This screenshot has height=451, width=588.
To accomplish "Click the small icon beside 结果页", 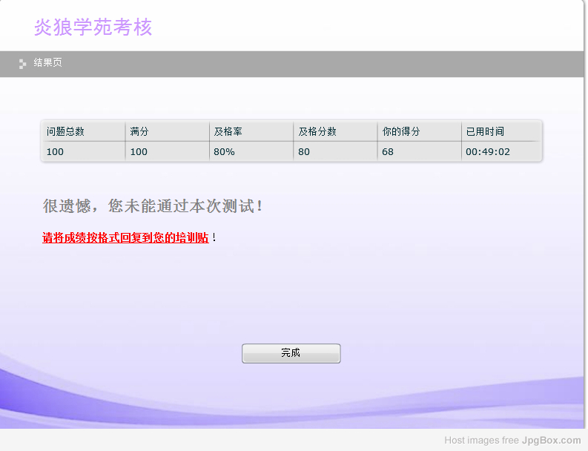I will tap(22, 64).
